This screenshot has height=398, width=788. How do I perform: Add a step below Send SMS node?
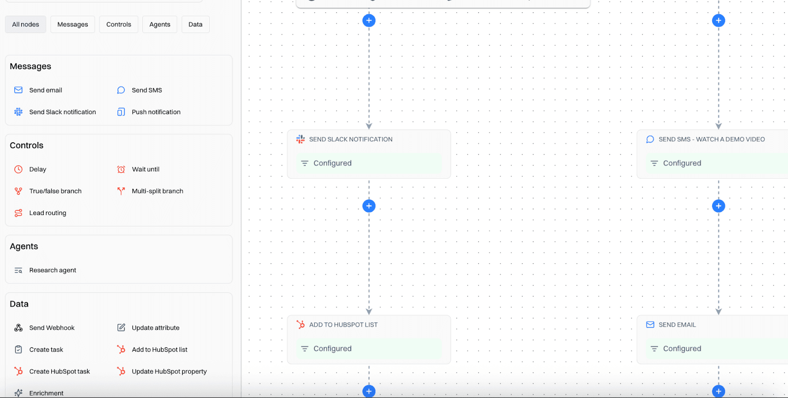coord(719,206)
